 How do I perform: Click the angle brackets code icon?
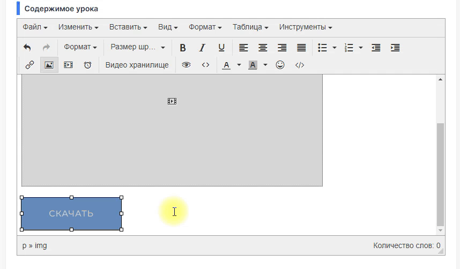pyautogui.click(x=206, y=65)
